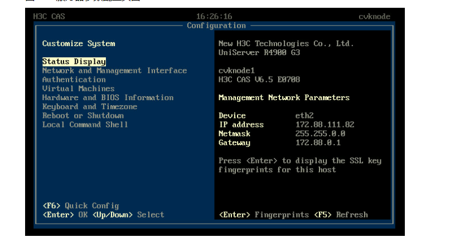Click the F6 Quick Config hint
Viewport: 450px width, 247px height.
click(80, 206)
